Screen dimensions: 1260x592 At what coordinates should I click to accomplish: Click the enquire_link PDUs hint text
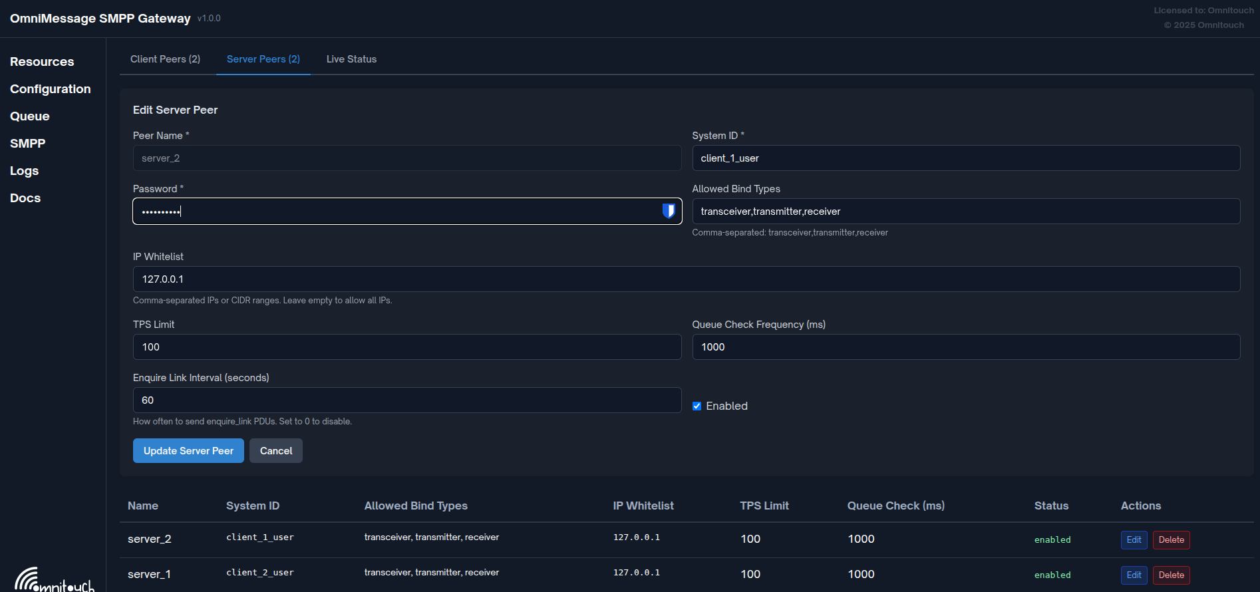tap(242, 422)
